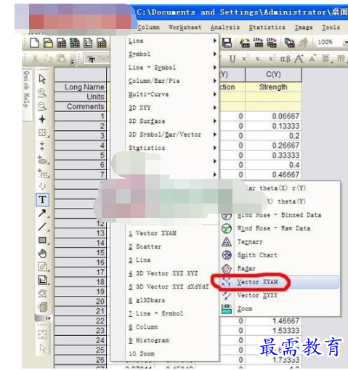Select the Data Reader tool
This screenshot has width=348, height=370.
click(x=42, y=132)
